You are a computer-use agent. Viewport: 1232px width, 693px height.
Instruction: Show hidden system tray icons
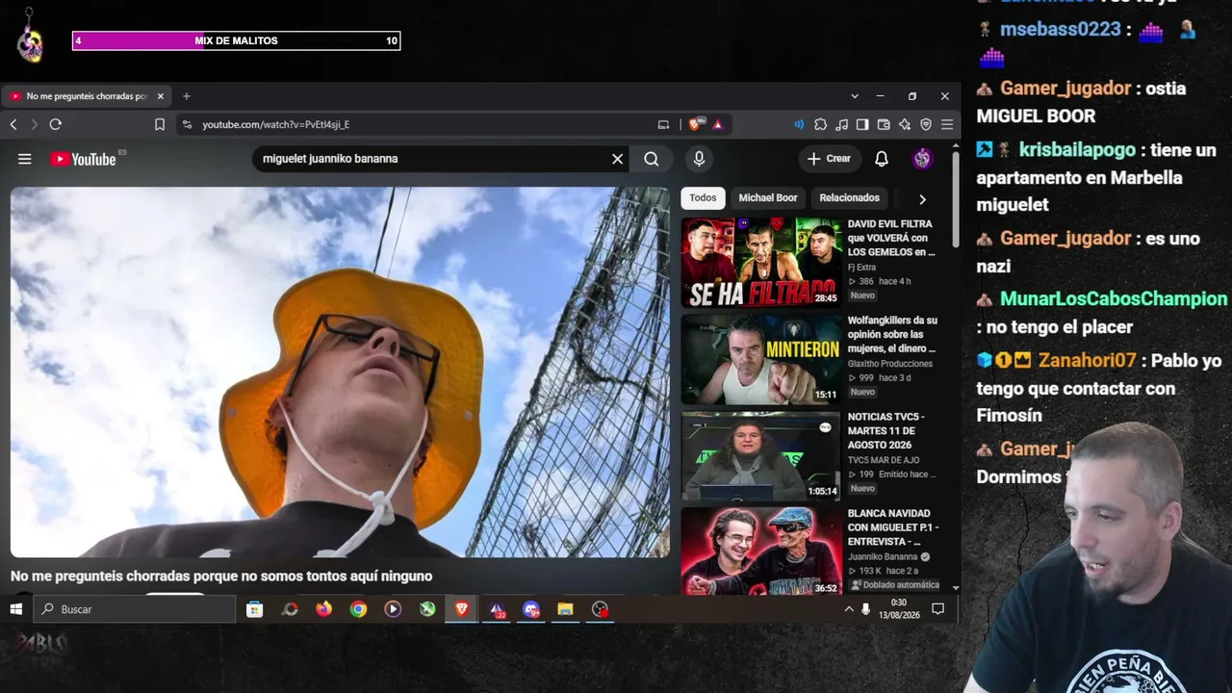pos(848,609)
